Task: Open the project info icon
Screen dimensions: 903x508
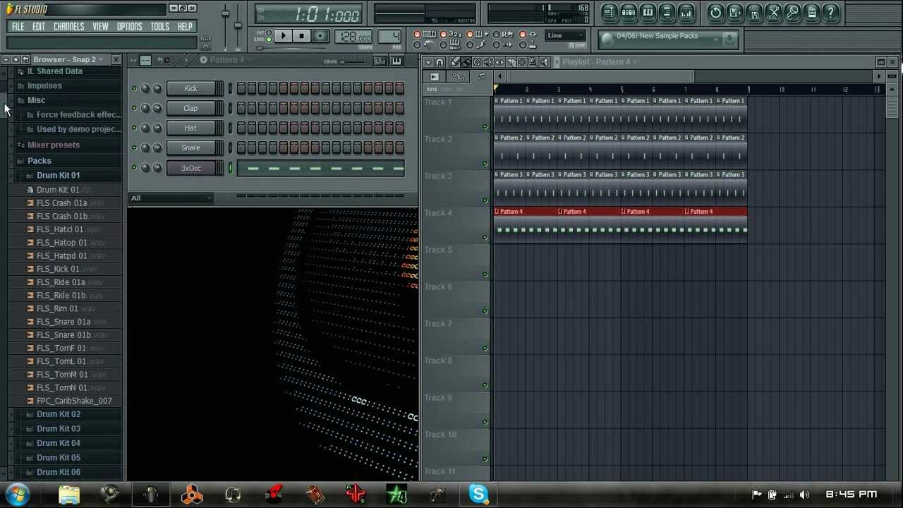Action: [811, 12]
